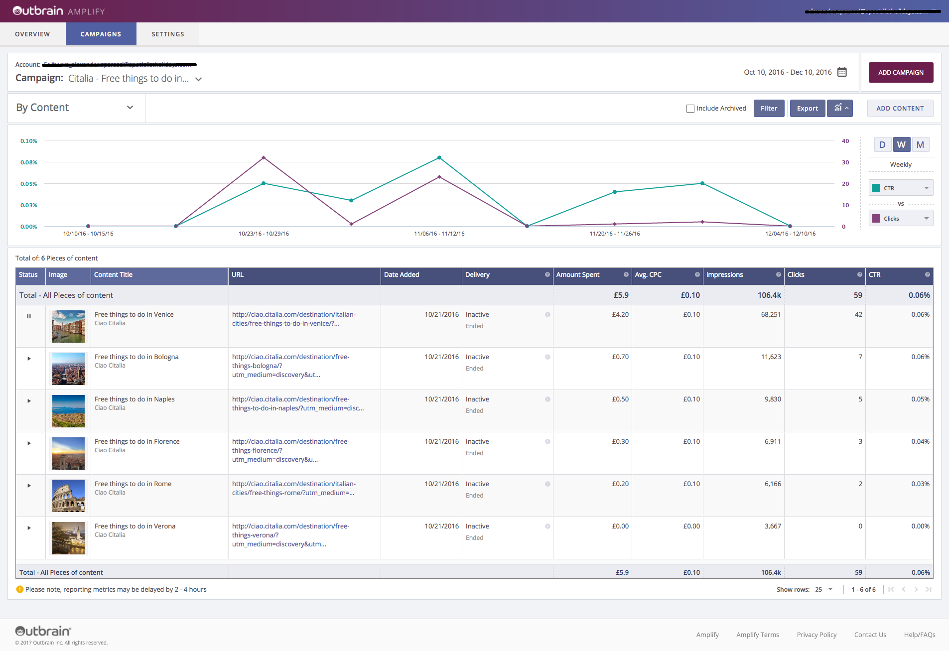Open the Verona content URL link
The height and width of the screenshot is (651, 949).
tap(291, 535)
